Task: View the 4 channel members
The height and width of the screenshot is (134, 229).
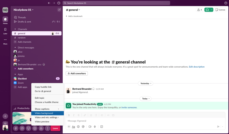Action: (200, 10)
